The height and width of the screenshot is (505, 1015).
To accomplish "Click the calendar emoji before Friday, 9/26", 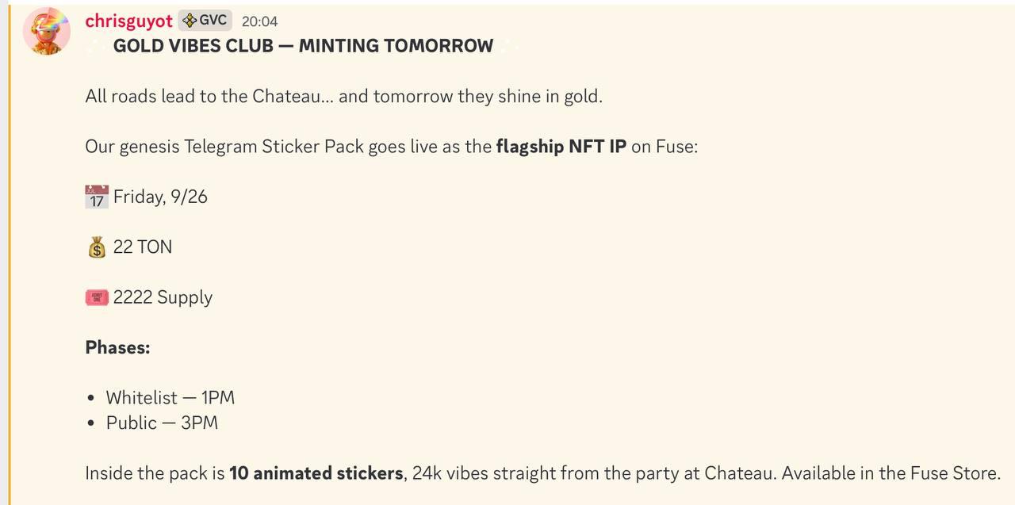I will click(96, 197).
